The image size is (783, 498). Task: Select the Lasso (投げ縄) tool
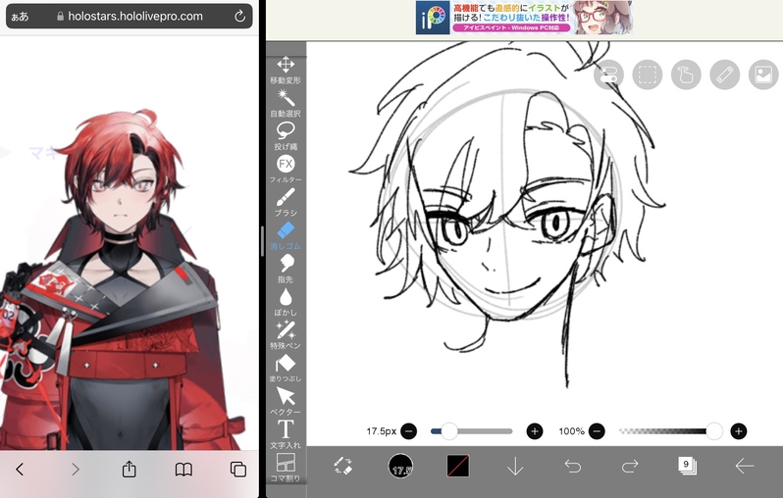pyautogui.click(x=286, y=135)
